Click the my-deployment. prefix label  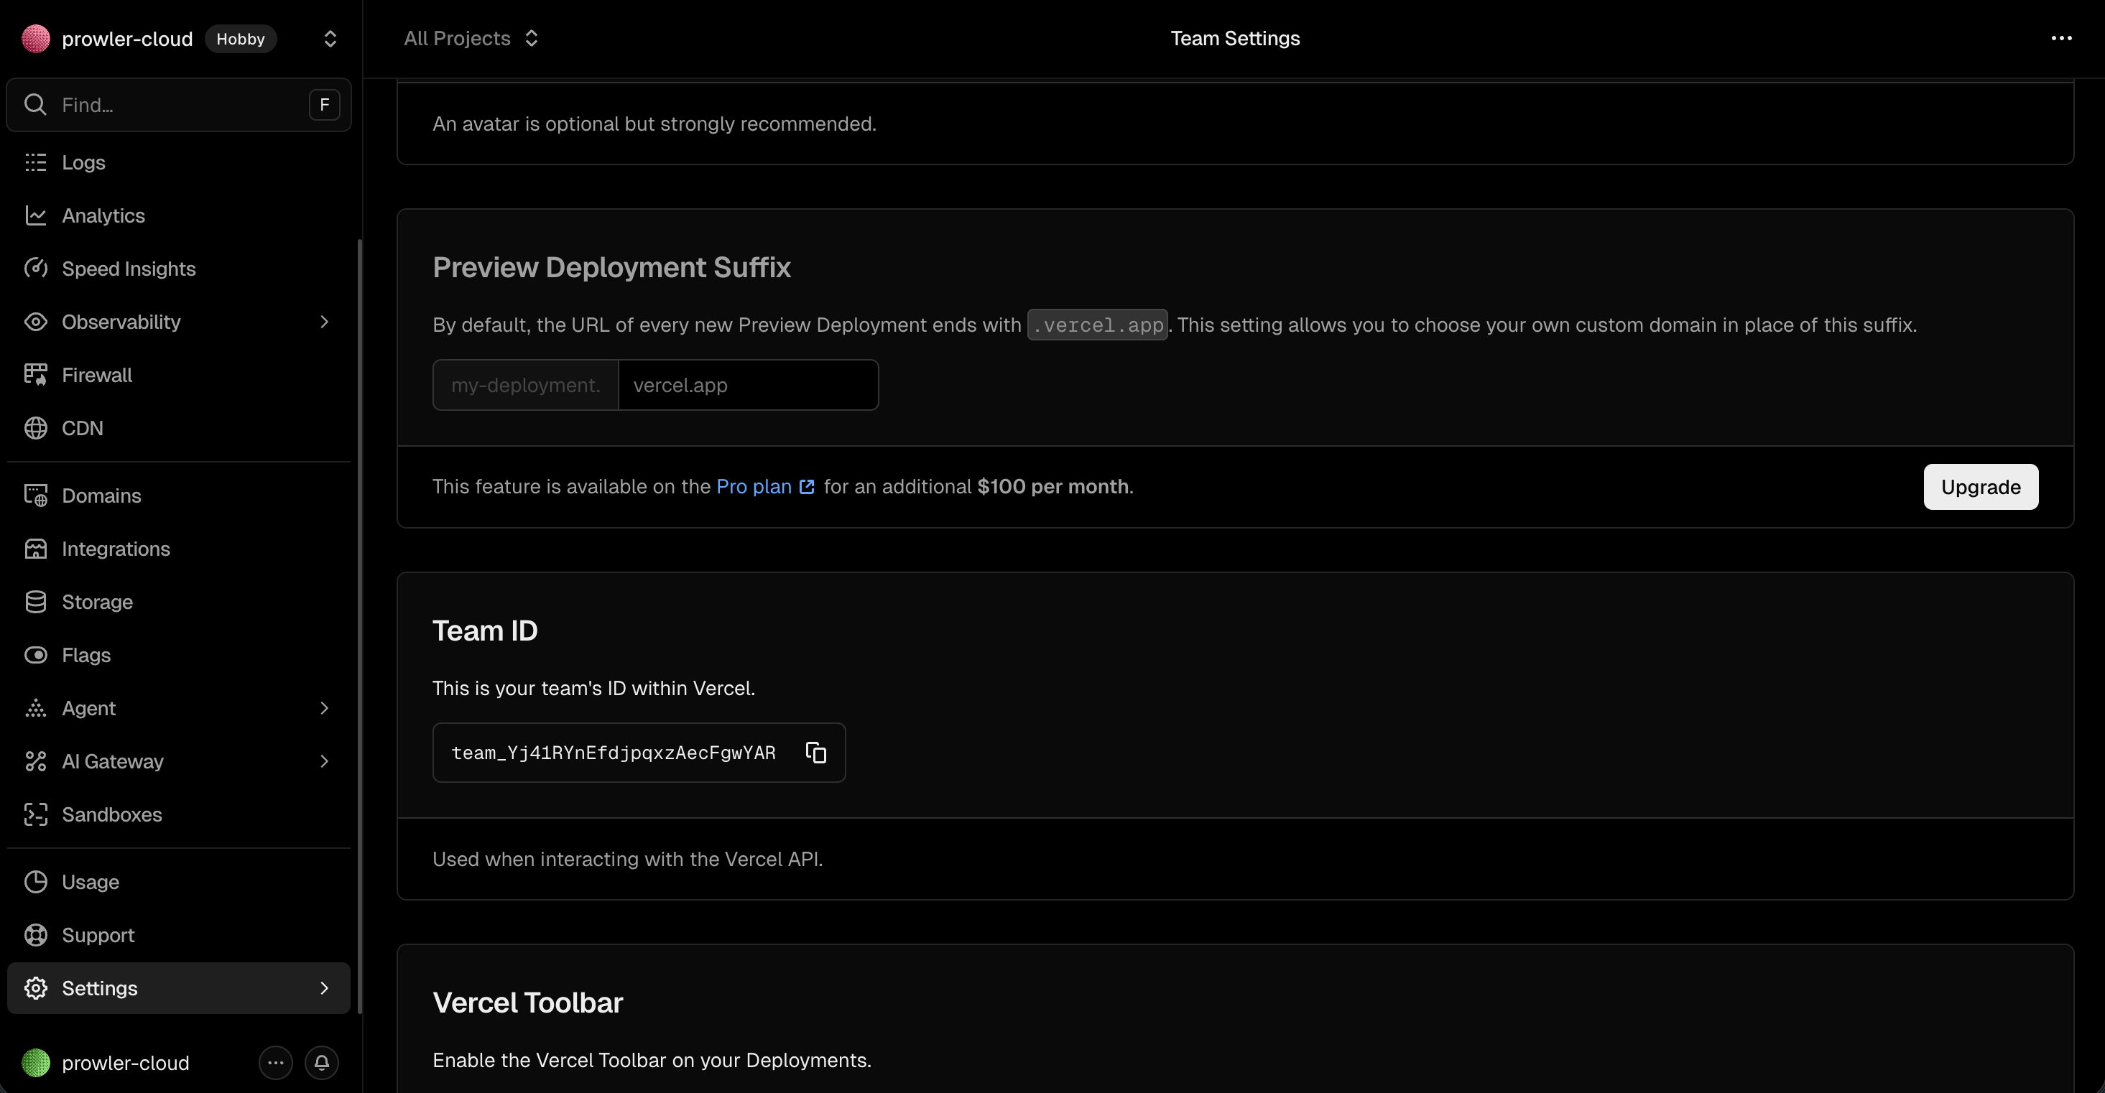point(525,385)
